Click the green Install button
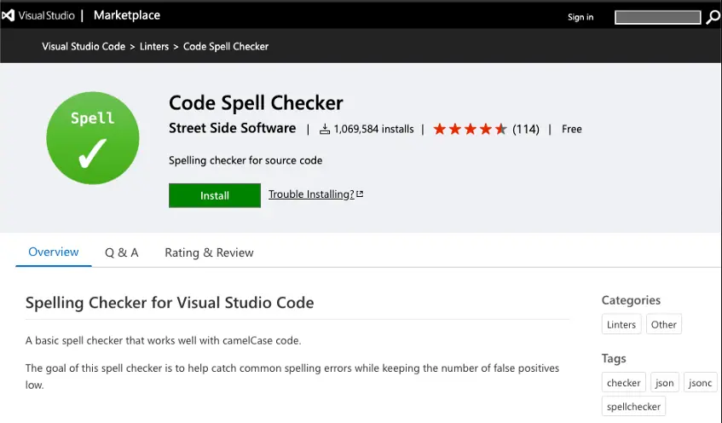The image size is (722, 423). pos(215,195)
